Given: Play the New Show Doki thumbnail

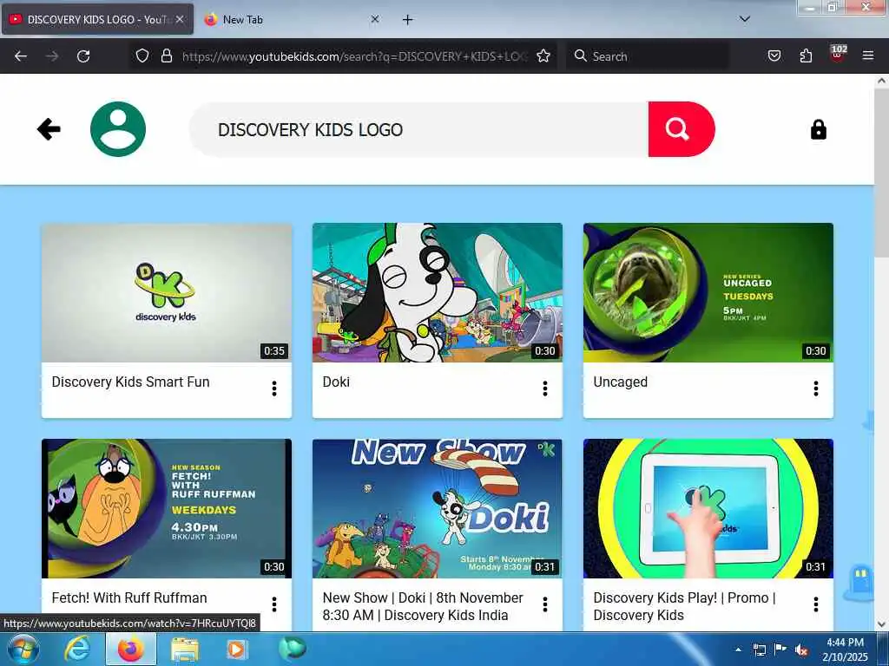Looking at the screenshot, I should [x=438, y=508].
